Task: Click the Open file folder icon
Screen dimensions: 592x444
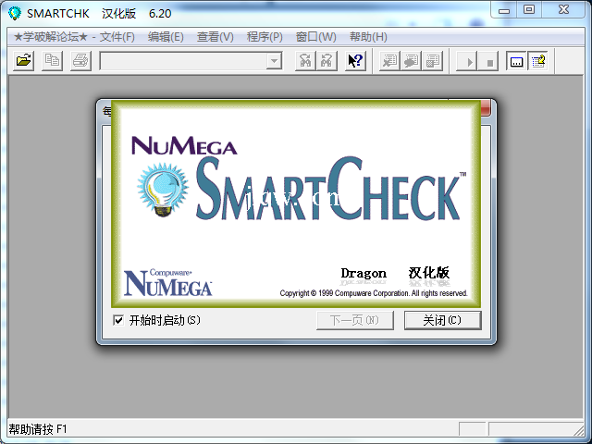Action: coord(24,61)
